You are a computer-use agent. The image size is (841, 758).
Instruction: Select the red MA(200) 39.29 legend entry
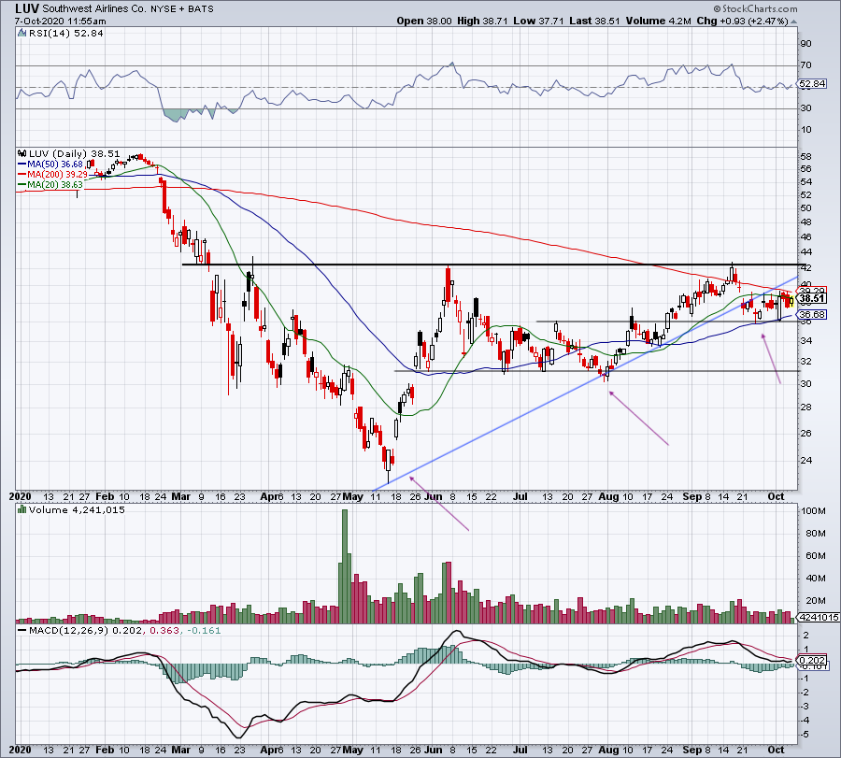coord(52,175)
